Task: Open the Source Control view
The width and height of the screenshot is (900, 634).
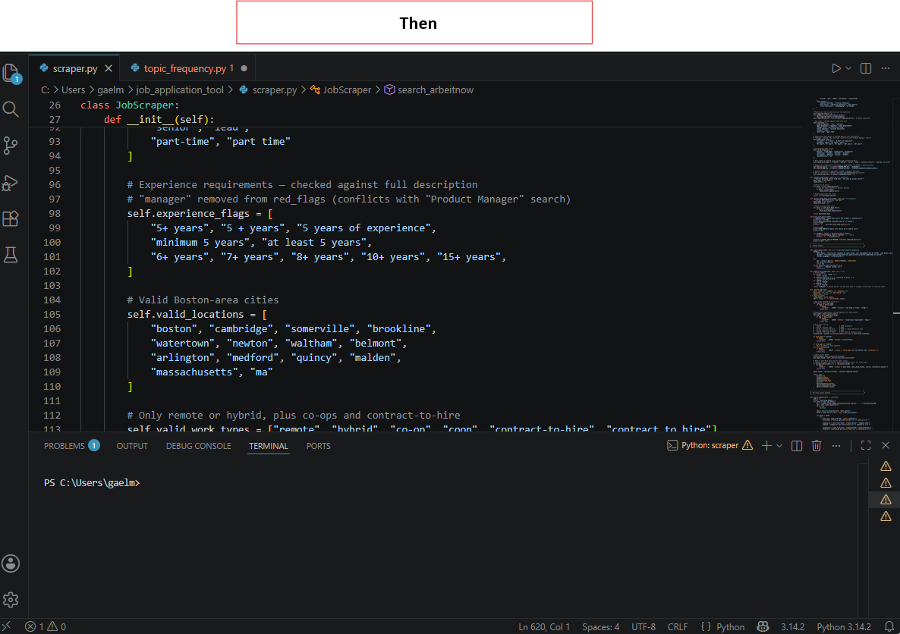Action: click(x=11, y=145)
